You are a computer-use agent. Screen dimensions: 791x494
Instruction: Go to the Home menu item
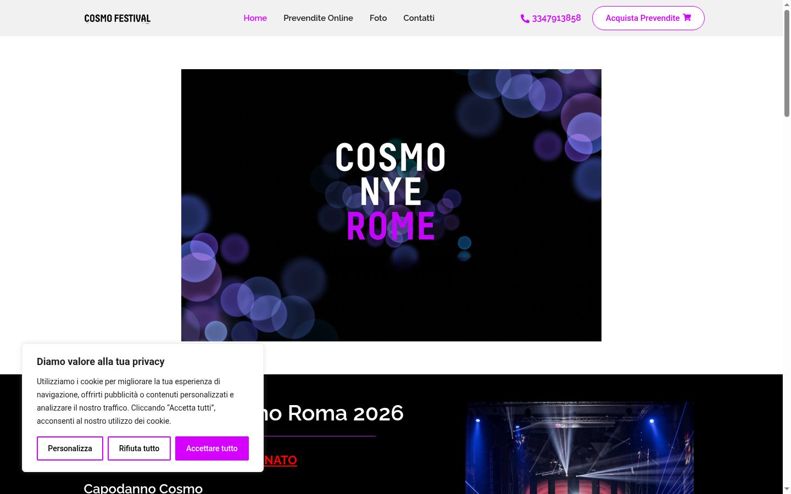[x=255, y=18]
